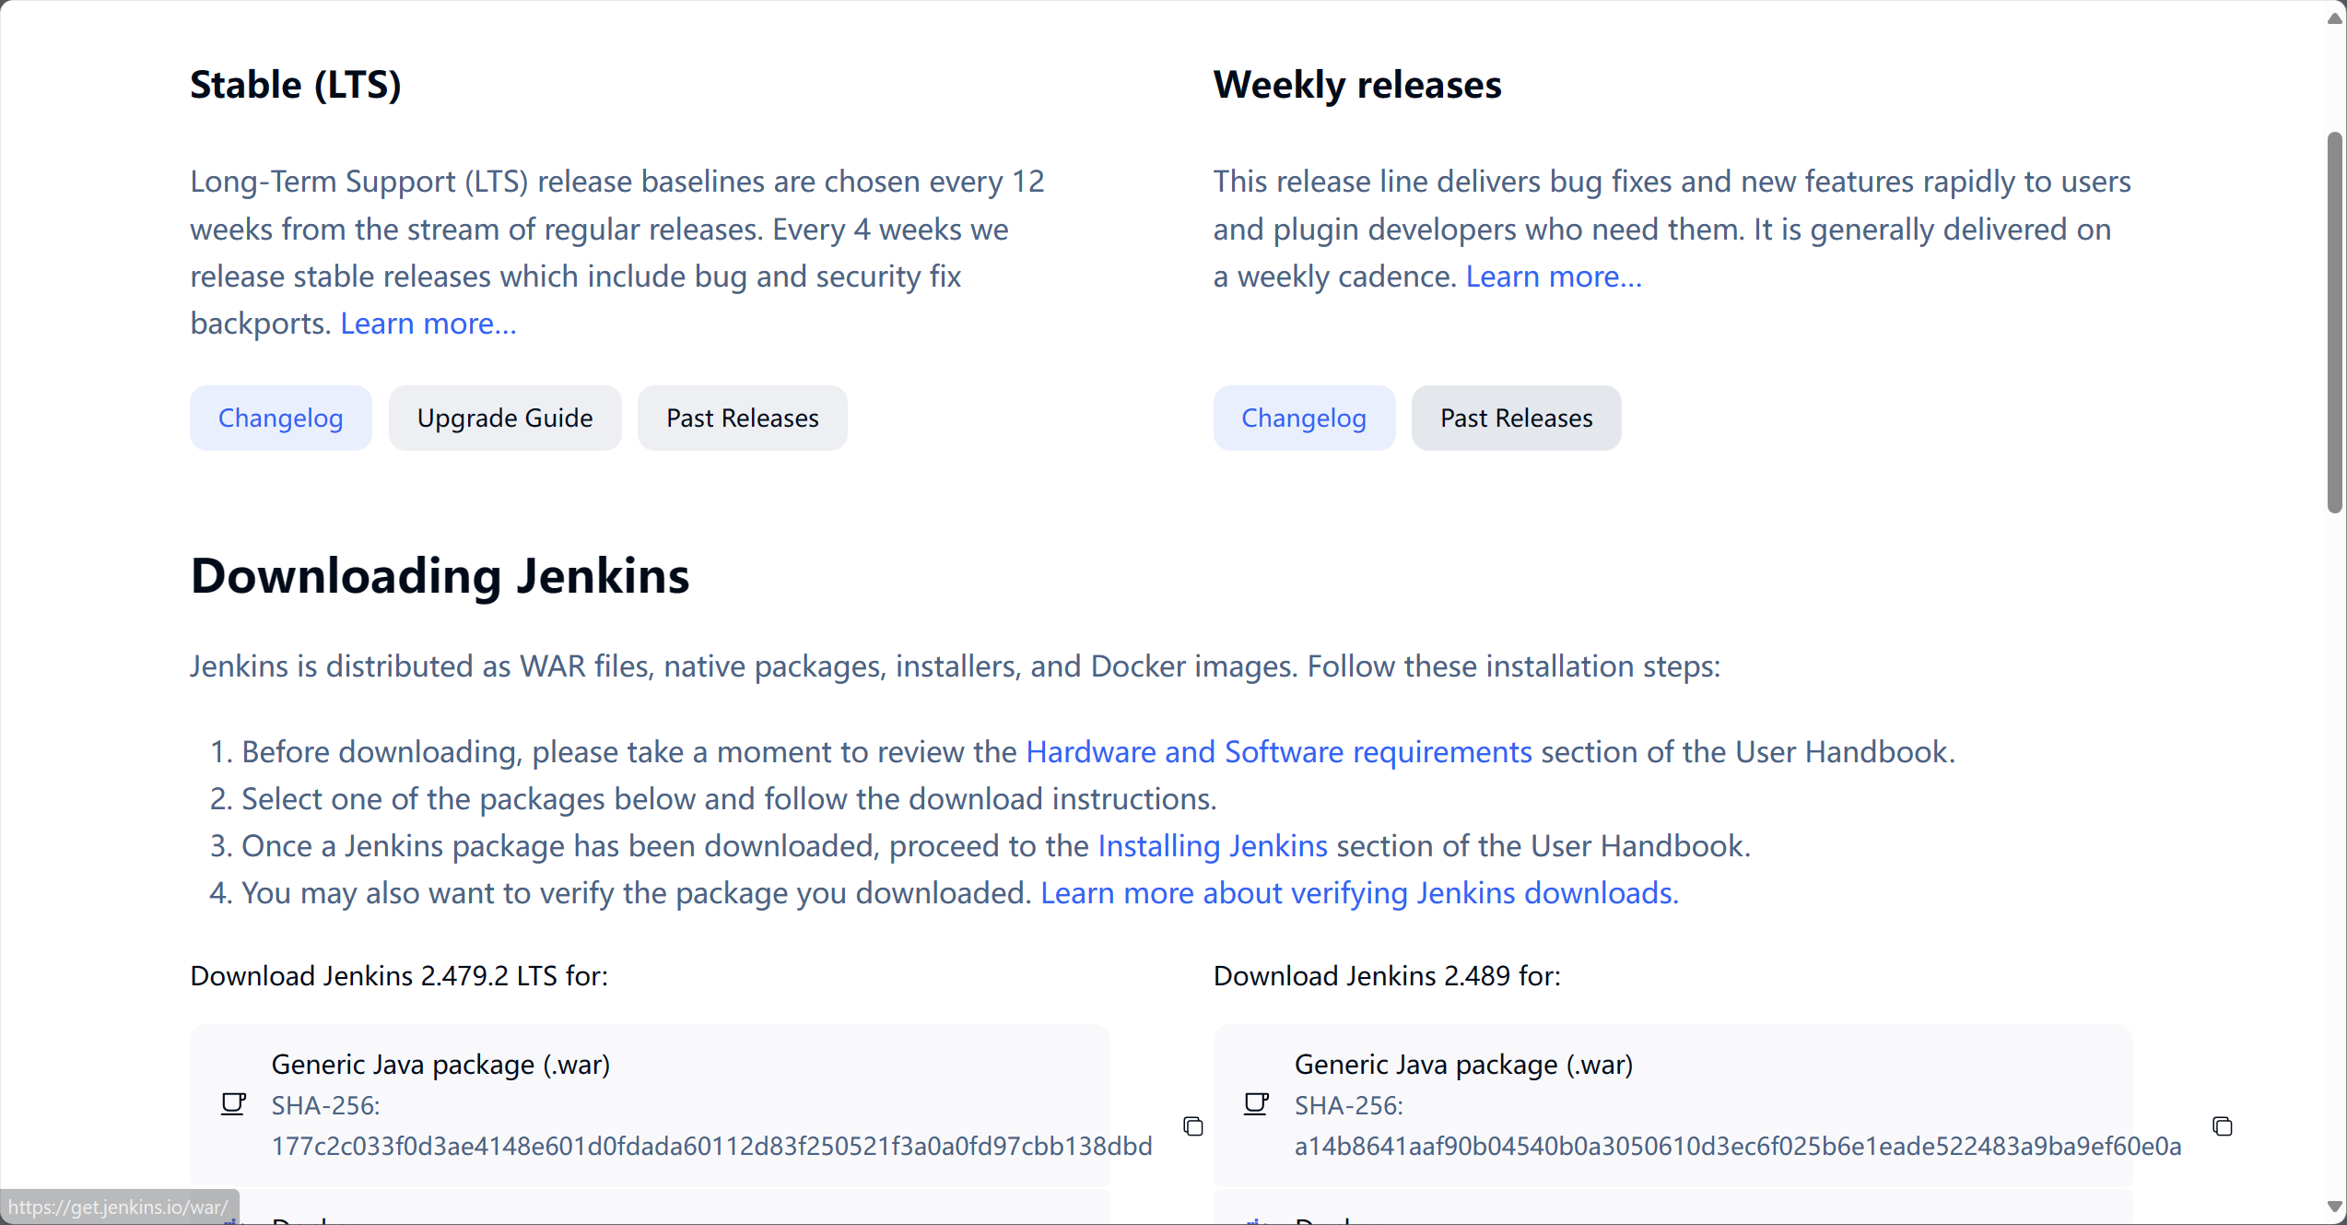Copy the weekly 2.489 SHA-256 checksum
2347x1225 pixels.
coord(2223,1126)
